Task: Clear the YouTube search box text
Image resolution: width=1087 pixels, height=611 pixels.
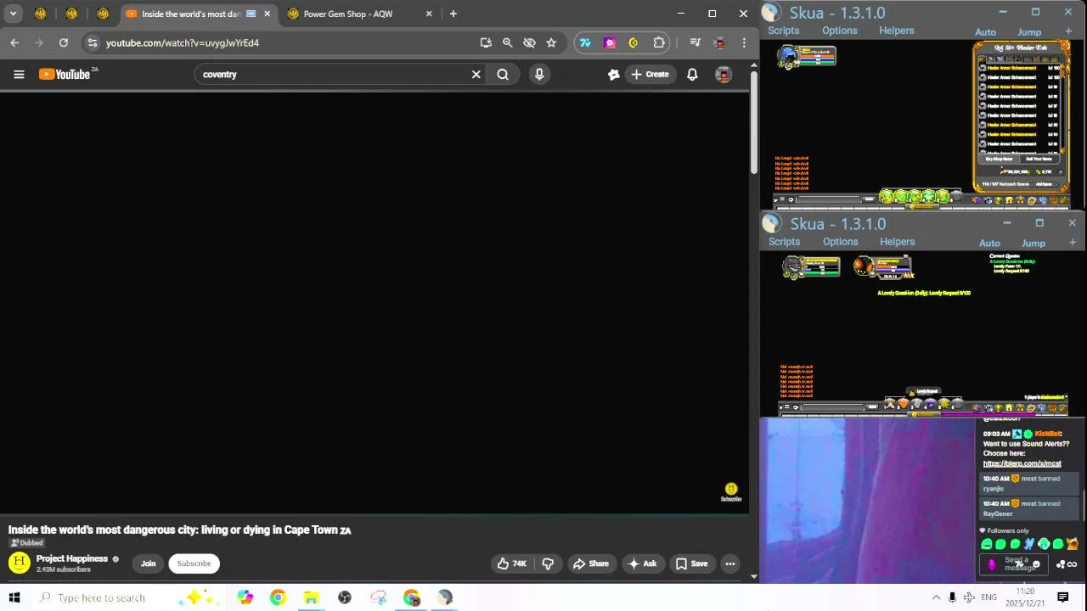Action: tap(476, 75)
